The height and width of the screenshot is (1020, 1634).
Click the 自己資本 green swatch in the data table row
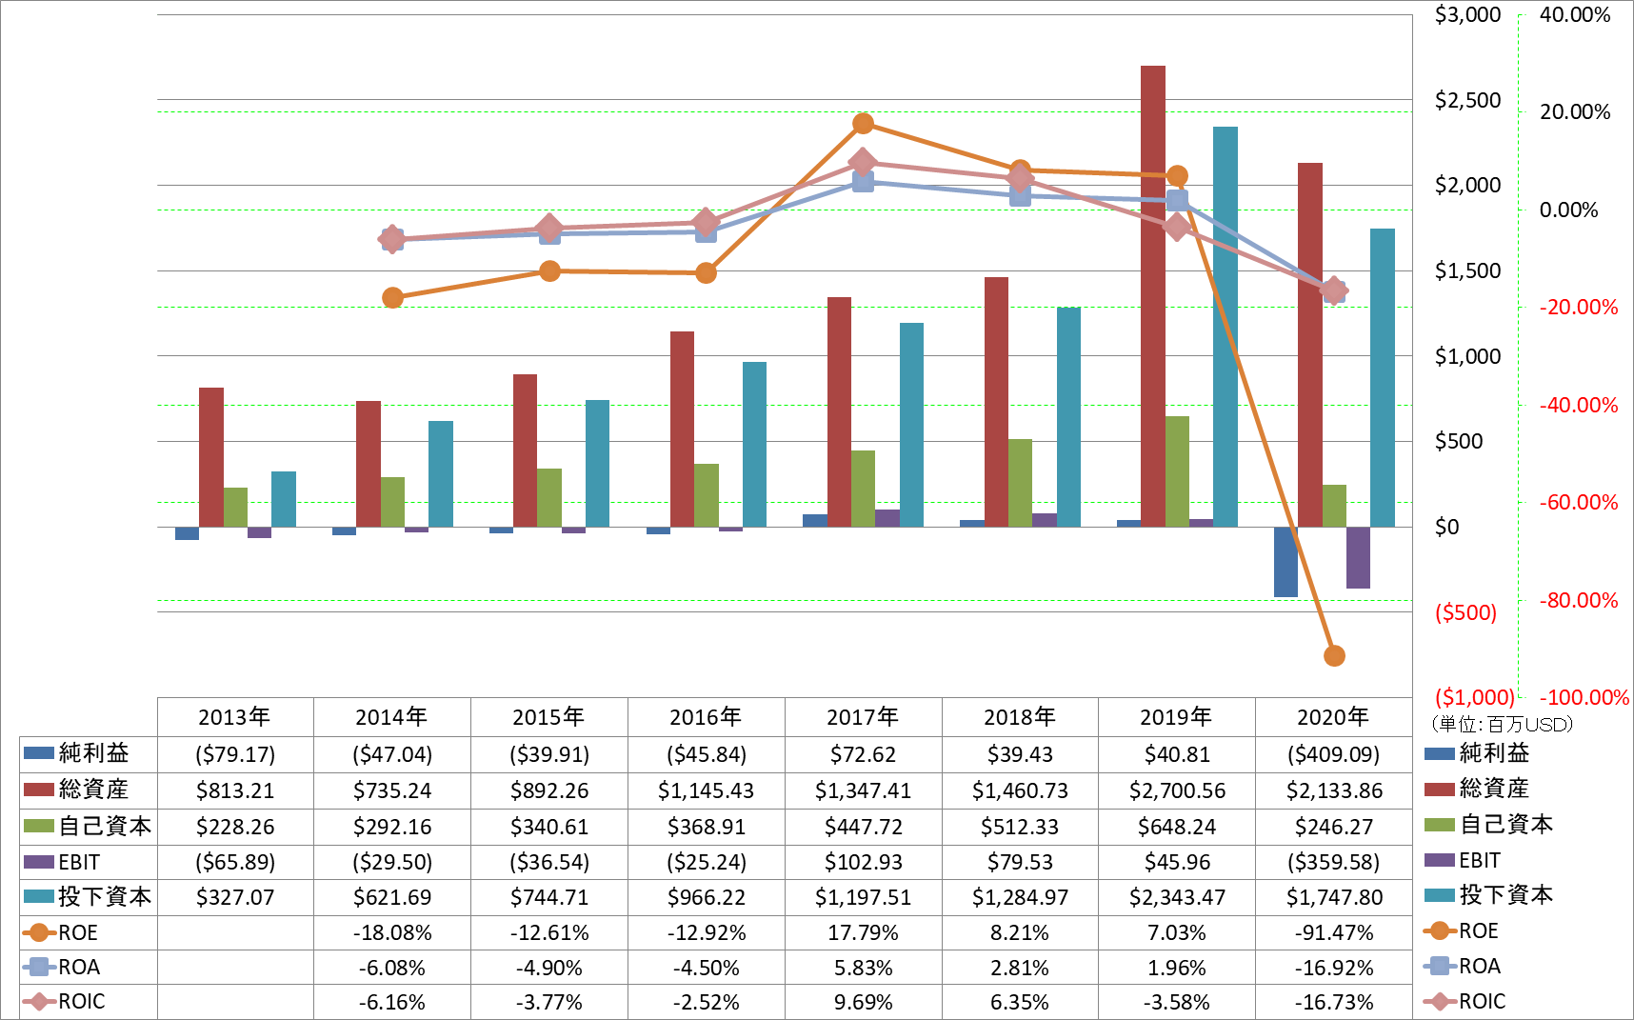tap(39, 825)
